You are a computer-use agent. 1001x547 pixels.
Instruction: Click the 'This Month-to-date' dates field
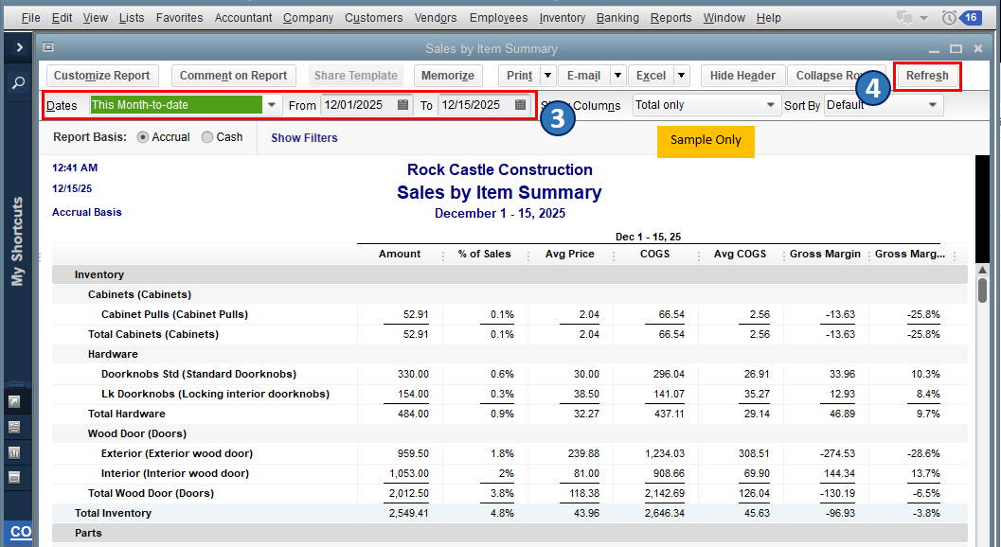click(x=176, y=105)
